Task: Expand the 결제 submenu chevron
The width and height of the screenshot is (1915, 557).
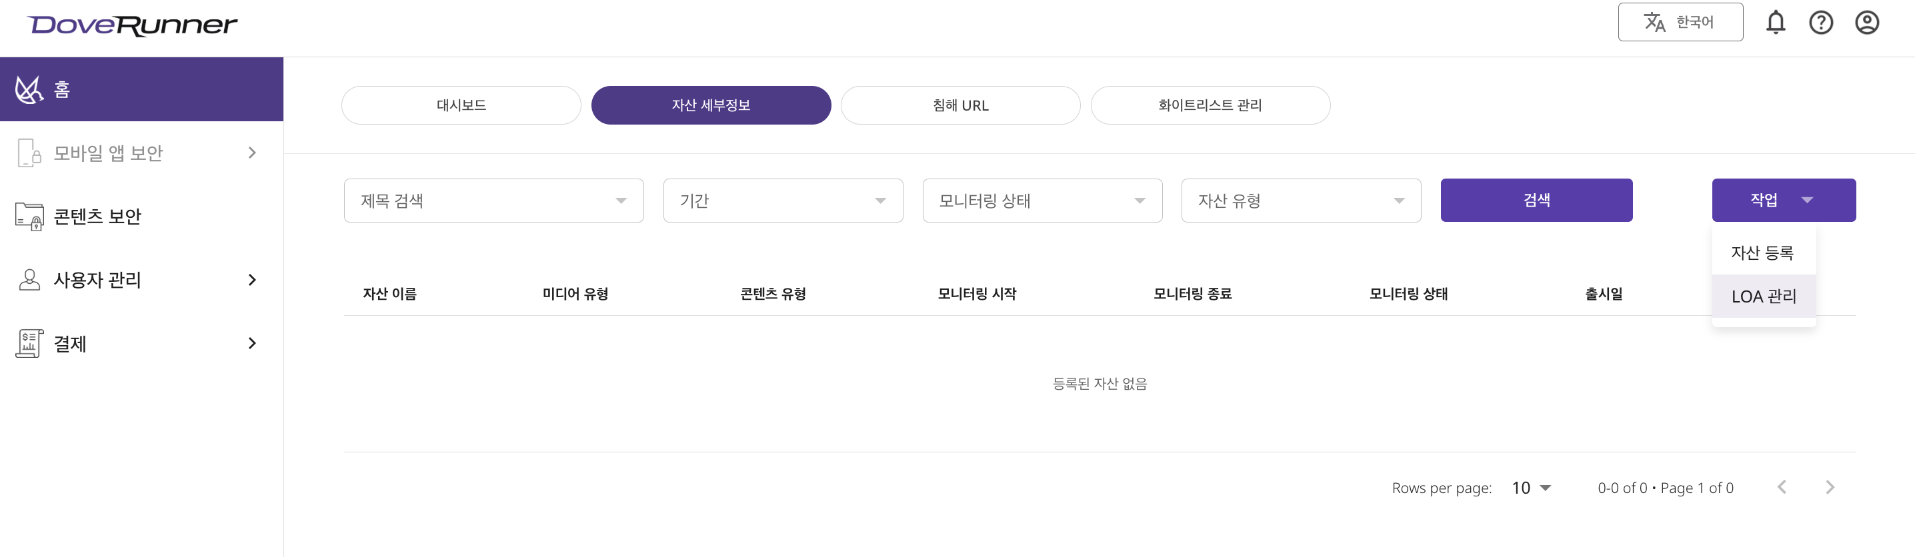Action: pos(252,343)
